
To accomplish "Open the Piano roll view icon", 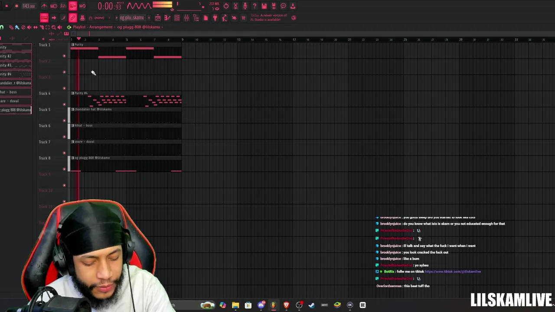I will coord(167,18).
